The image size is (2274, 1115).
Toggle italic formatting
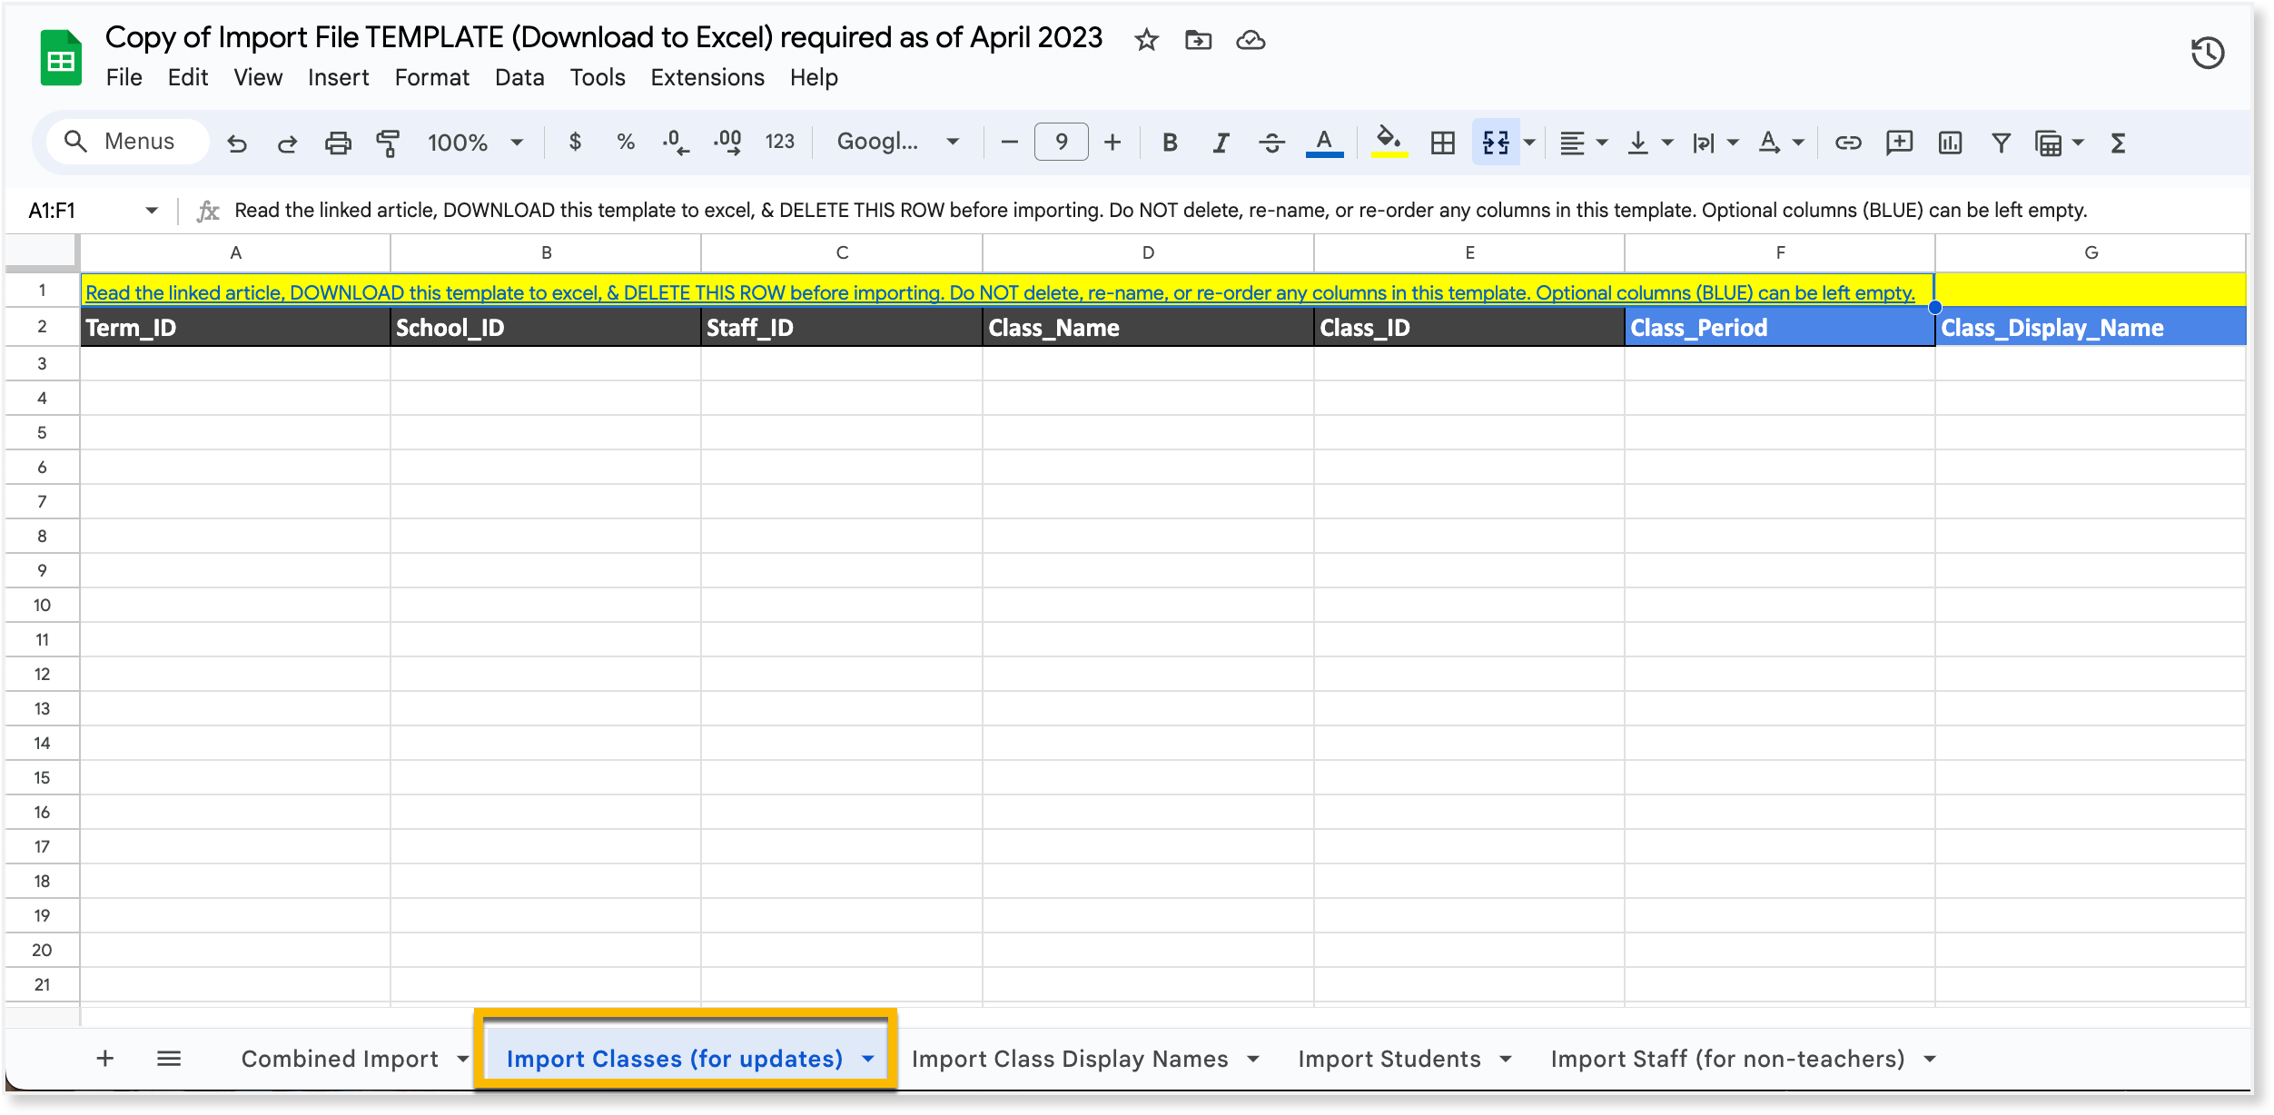pos(1221,143)
